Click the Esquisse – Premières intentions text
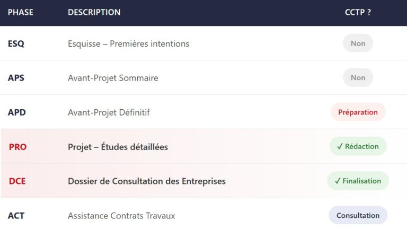The height and width of the screenshot is (229, 407). coord(128,43)
